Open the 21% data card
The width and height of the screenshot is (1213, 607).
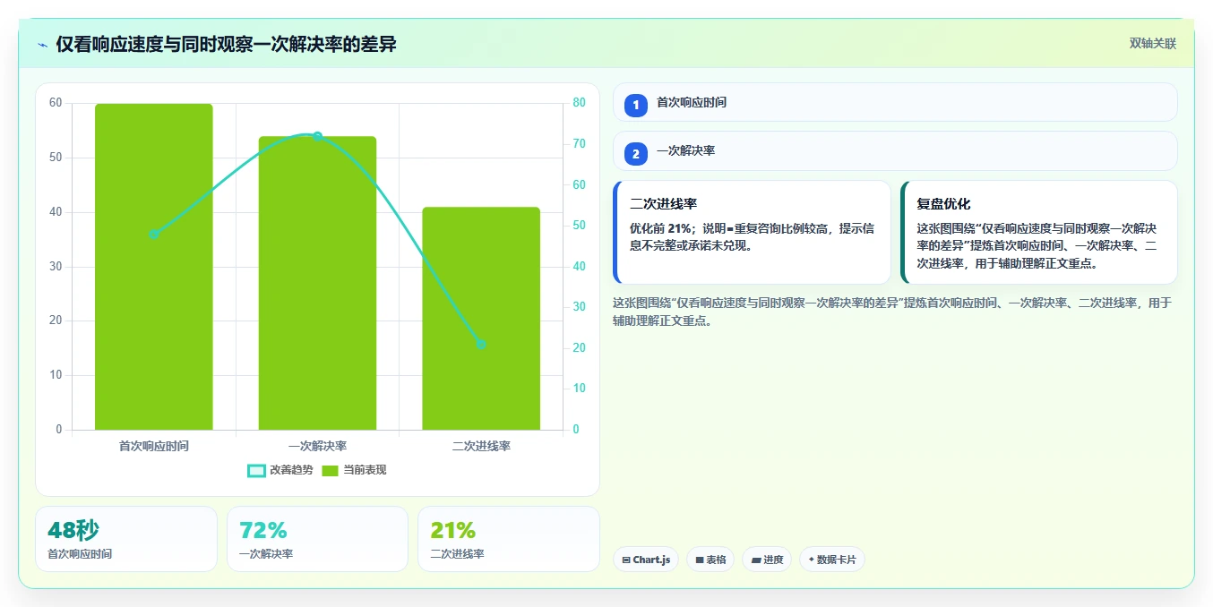[509, 539]
